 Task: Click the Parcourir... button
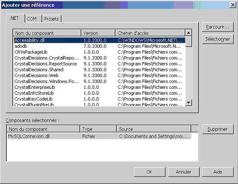[218, 27]
